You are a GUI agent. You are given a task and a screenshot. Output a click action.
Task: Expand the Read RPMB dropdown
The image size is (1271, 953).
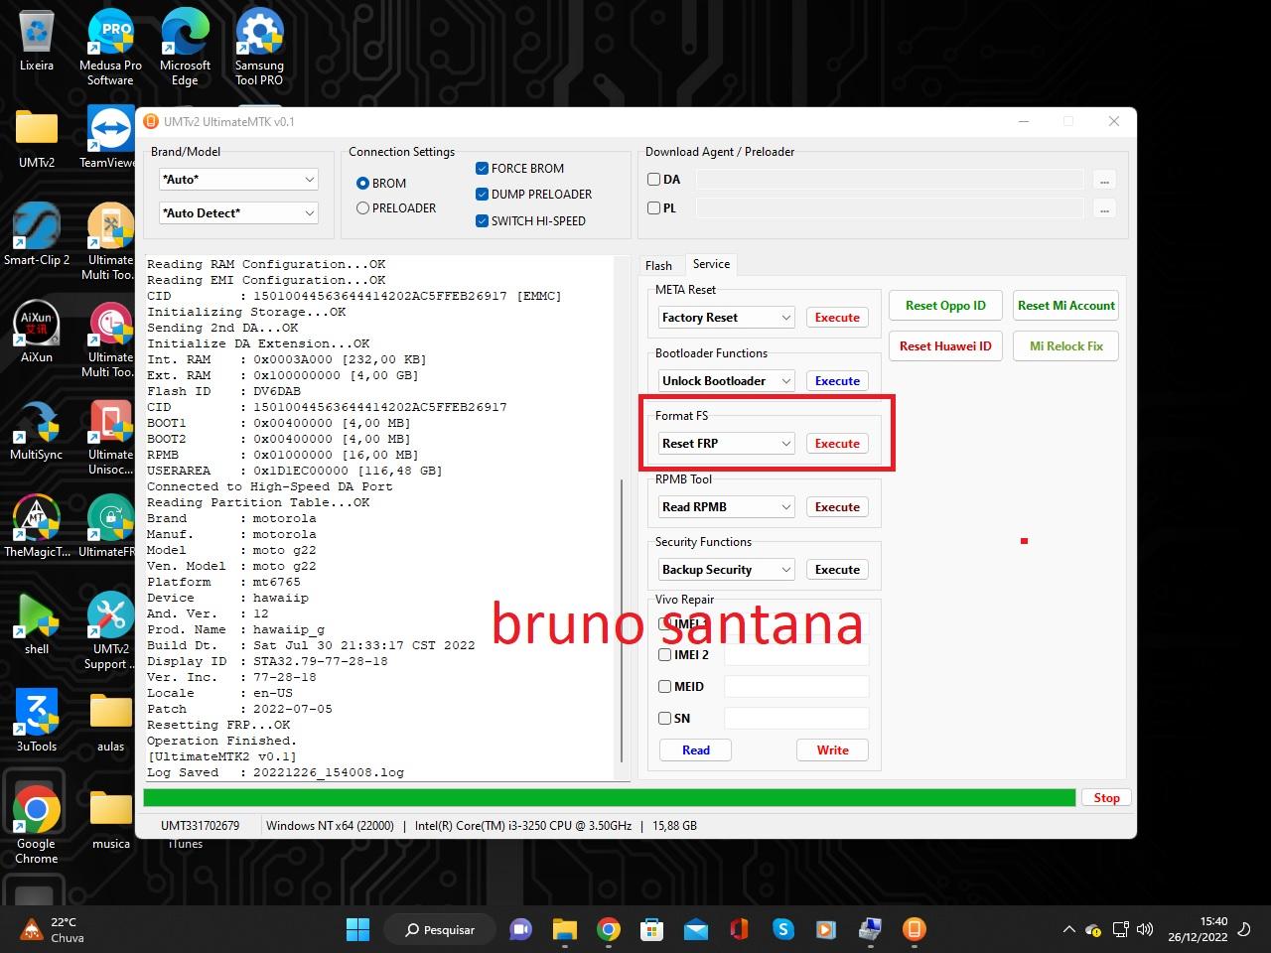click(x=726, y=507)
